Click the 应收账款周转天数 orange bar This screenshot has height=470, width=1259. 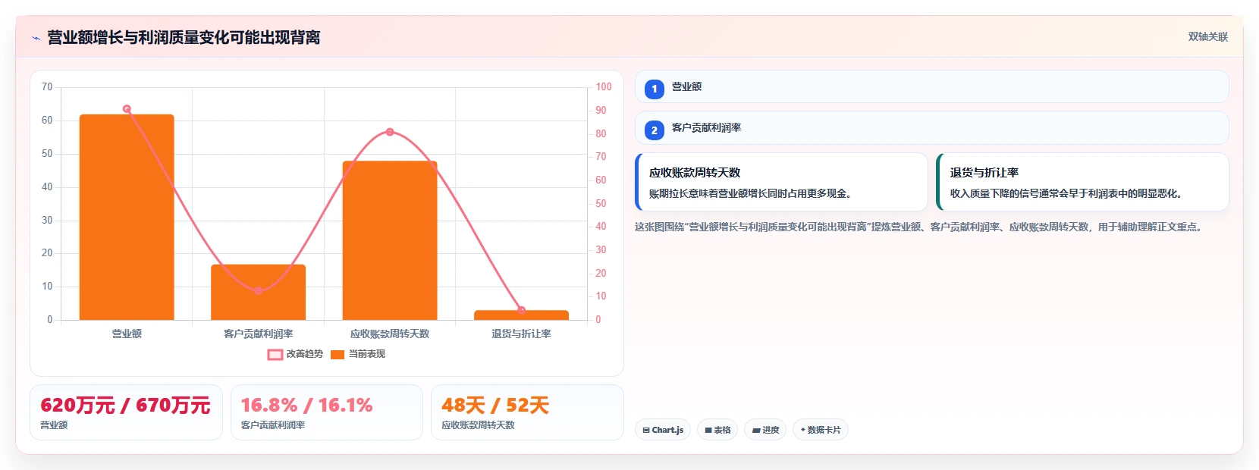pyautogui.click(x=390, y=240)
